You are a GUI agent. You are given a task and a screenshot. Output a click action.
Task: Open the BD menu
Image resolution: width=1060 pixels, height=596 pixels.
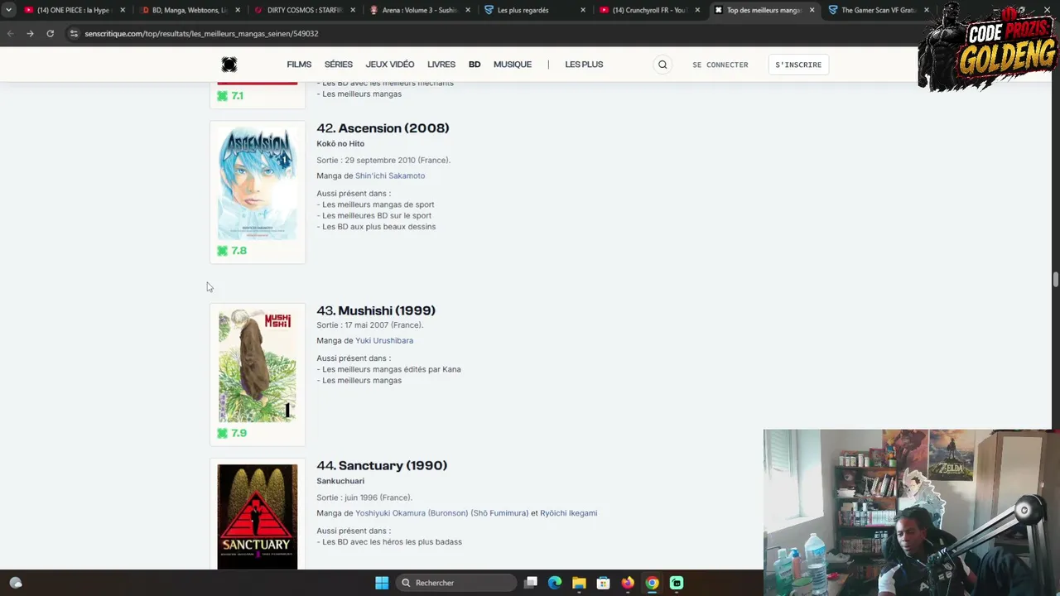[x=475, y=65]
